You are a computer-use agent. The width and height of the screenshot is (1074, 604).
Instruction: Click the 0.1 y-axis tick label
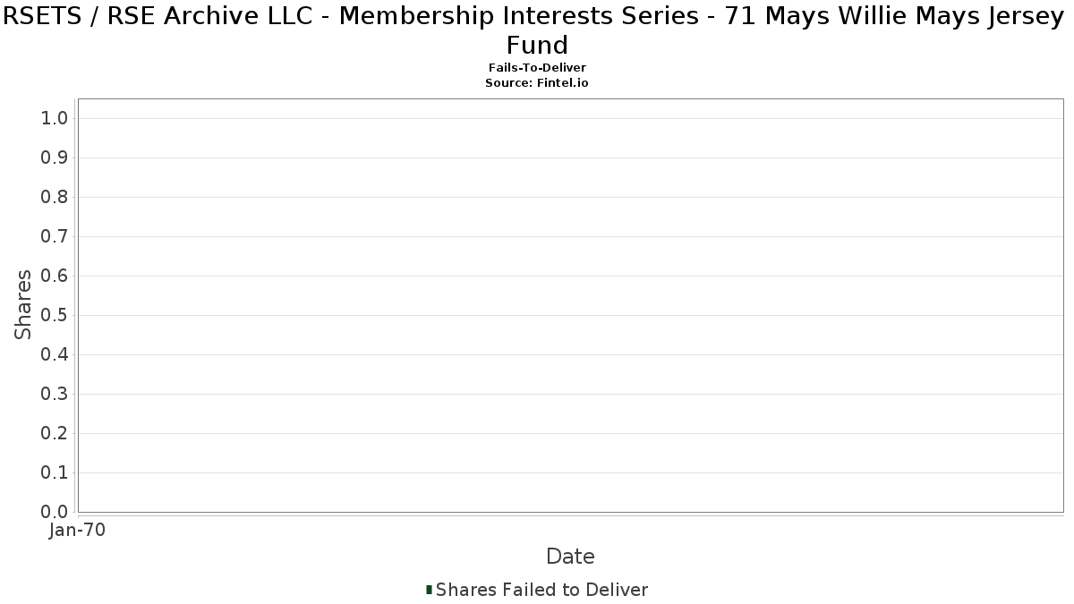(x=55, y=473)
